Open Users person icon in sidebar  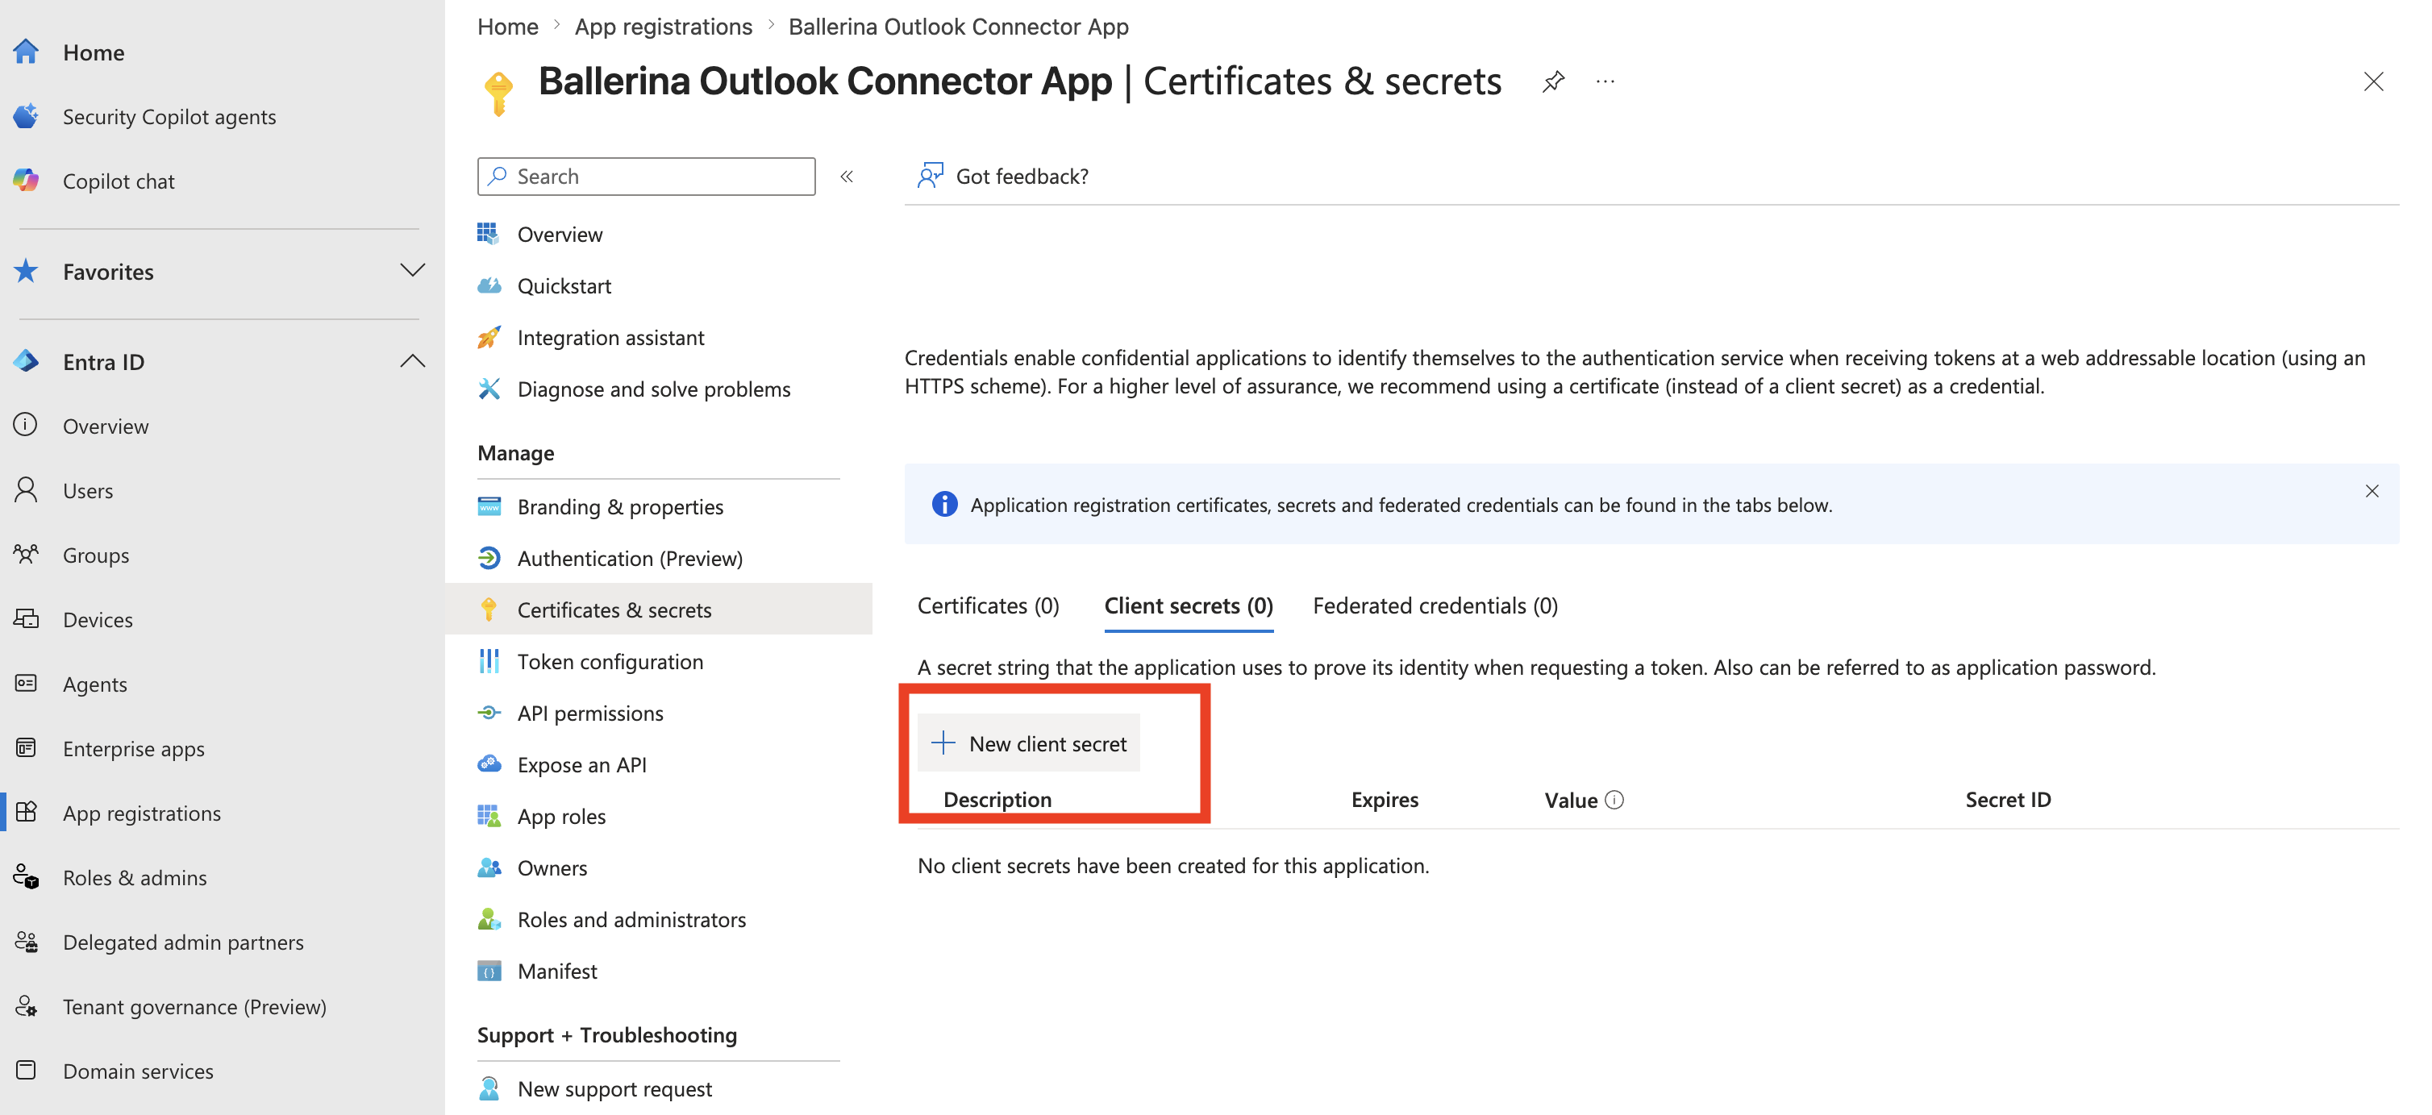(x=26, y=490)
